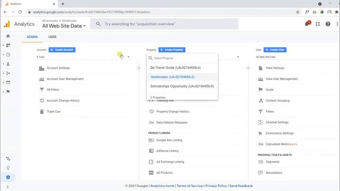Image resolution: width=340 pixels, height=191 pixels.
Task: Bookmark this page with the star icon
Action: 297,12
